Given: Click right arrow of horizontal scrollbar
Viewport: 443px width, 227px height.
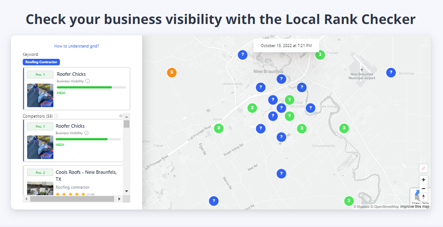Looking at the screenshot, I should [x=119, y=199].
